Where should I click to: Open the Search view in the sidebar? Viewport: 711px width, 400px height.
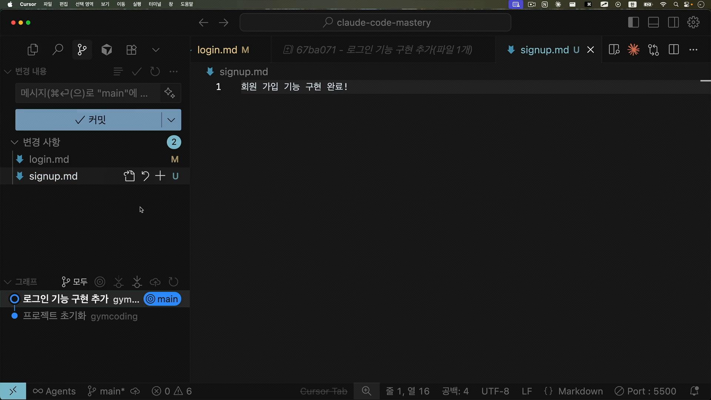point(57,50)
